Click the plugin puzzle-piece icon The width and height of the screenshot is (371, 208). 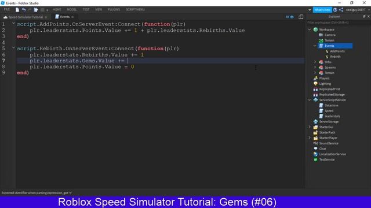(x=36, y=10)
